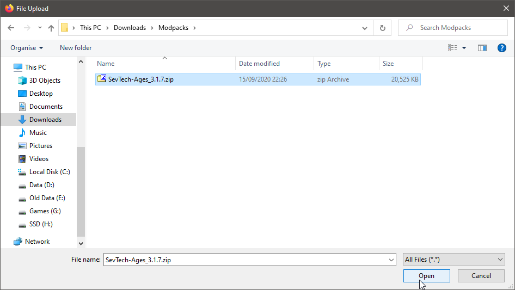Screen dimensions: 515x290
Task: Change the view layout icon
Action: coord(452,48)
